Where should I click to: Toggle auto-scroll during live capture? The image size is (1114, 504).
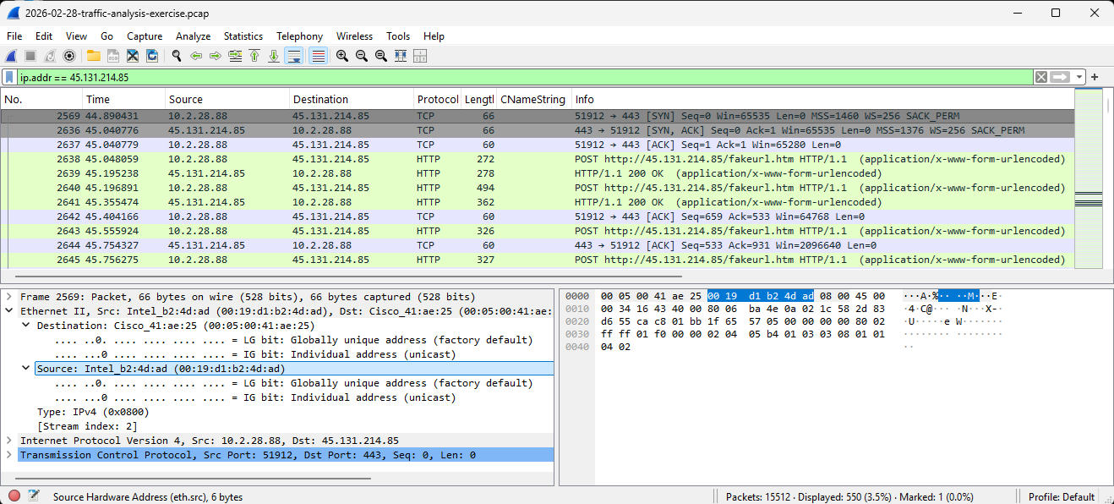click(x=294, y=56)
